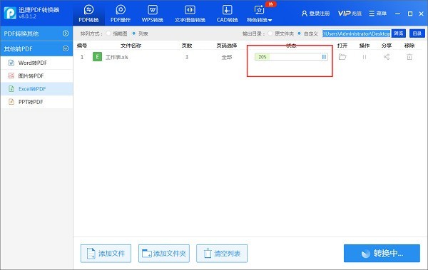The image size is (428, 270).
Task: Open the VIP充值 link
Action: click(x=350, y=14)
